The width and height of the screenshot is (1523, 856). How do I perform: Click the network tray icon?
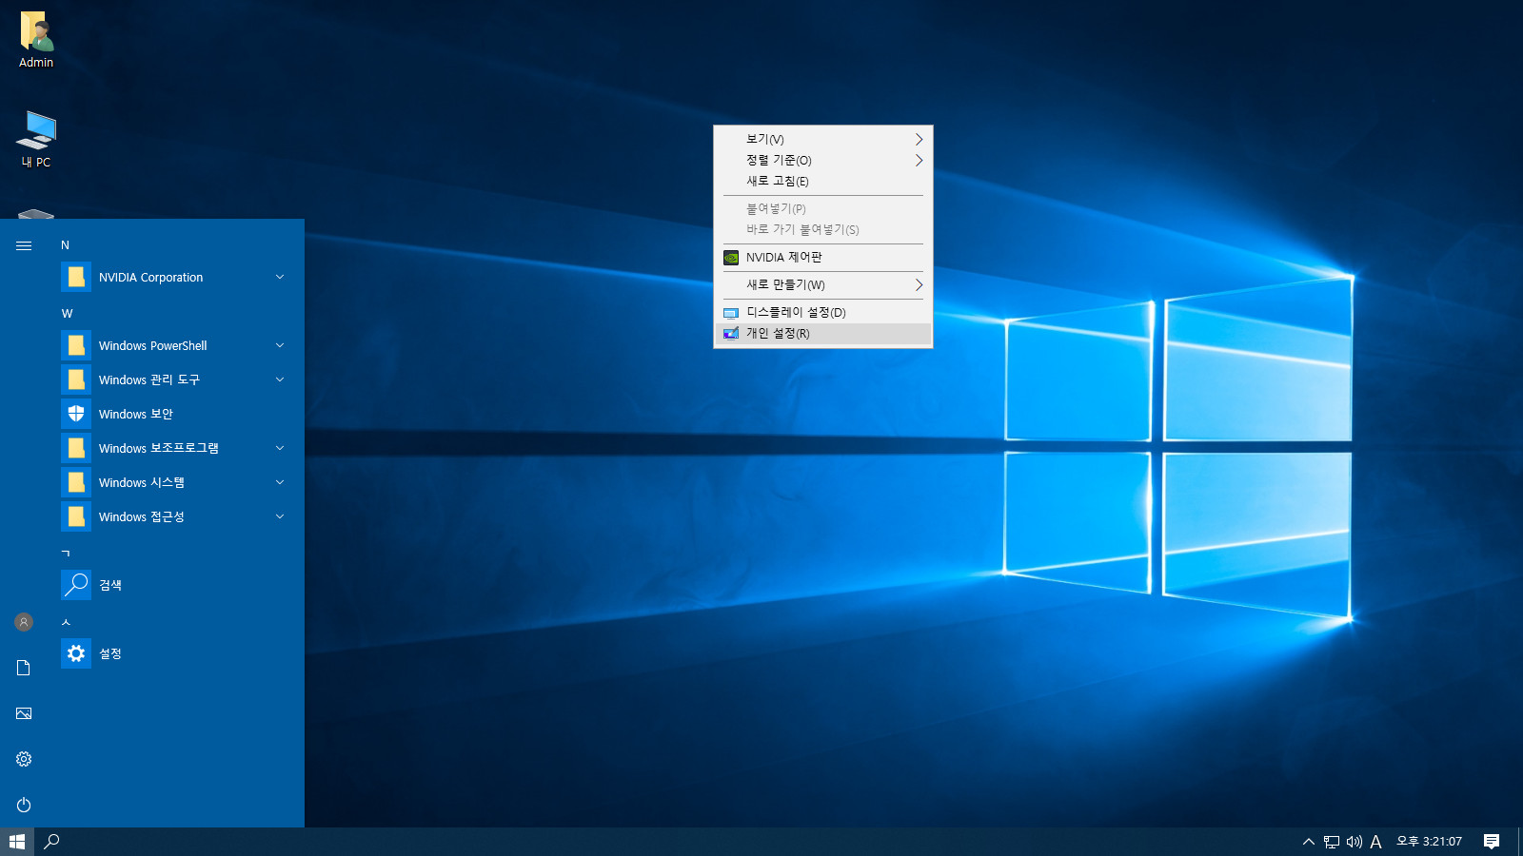pos(1332,842)
